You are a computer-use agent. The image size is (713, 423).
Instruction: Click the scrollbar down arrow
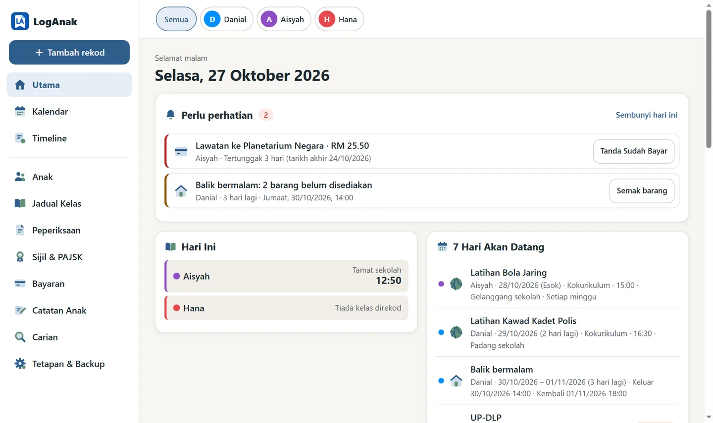coord(709,418)
